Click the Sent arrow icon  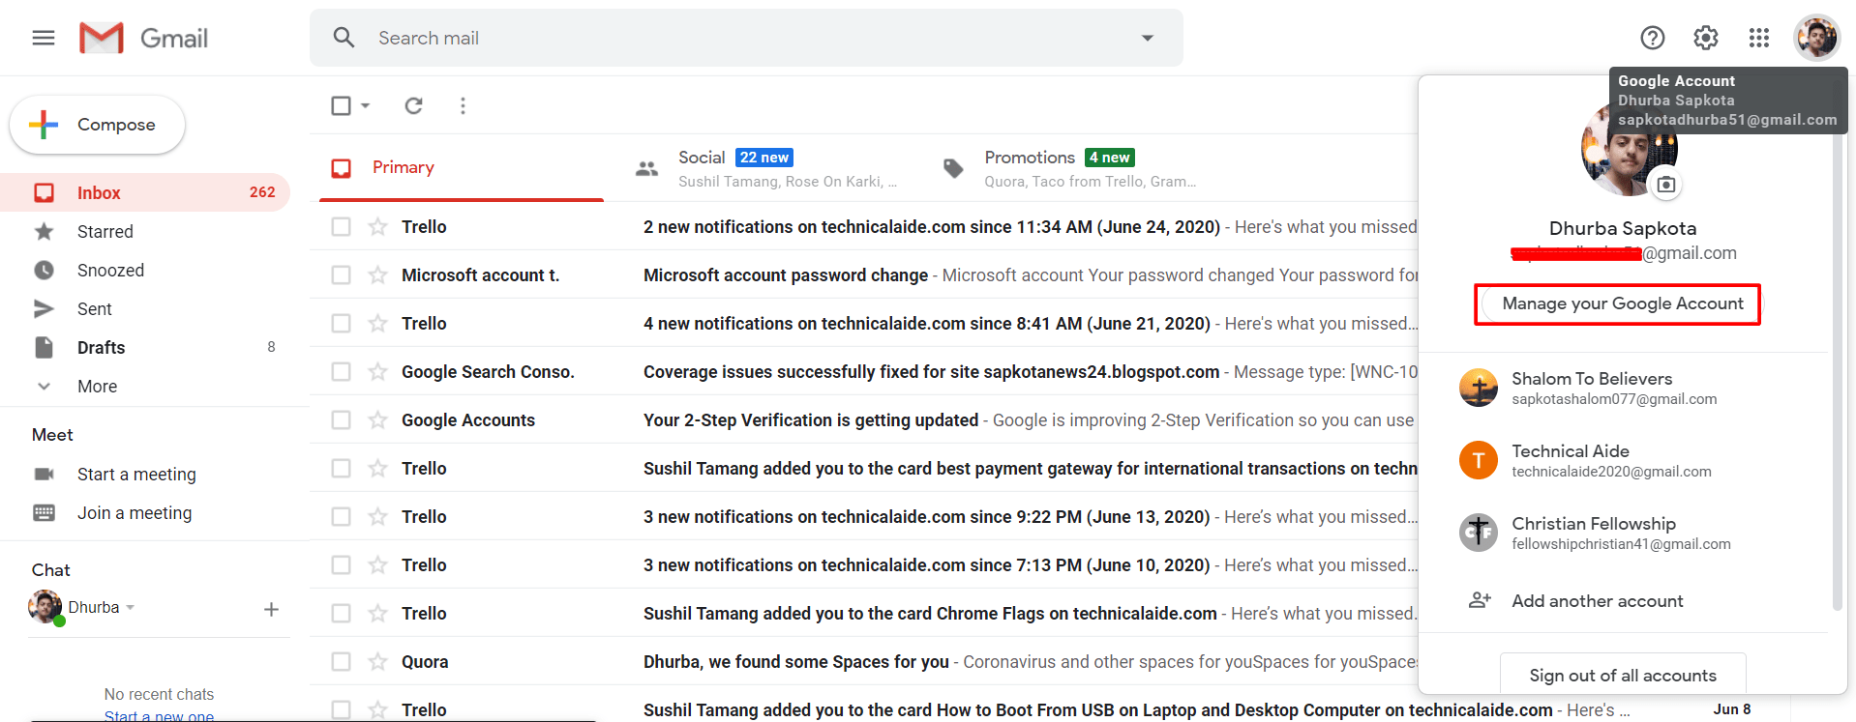[44, 309]
